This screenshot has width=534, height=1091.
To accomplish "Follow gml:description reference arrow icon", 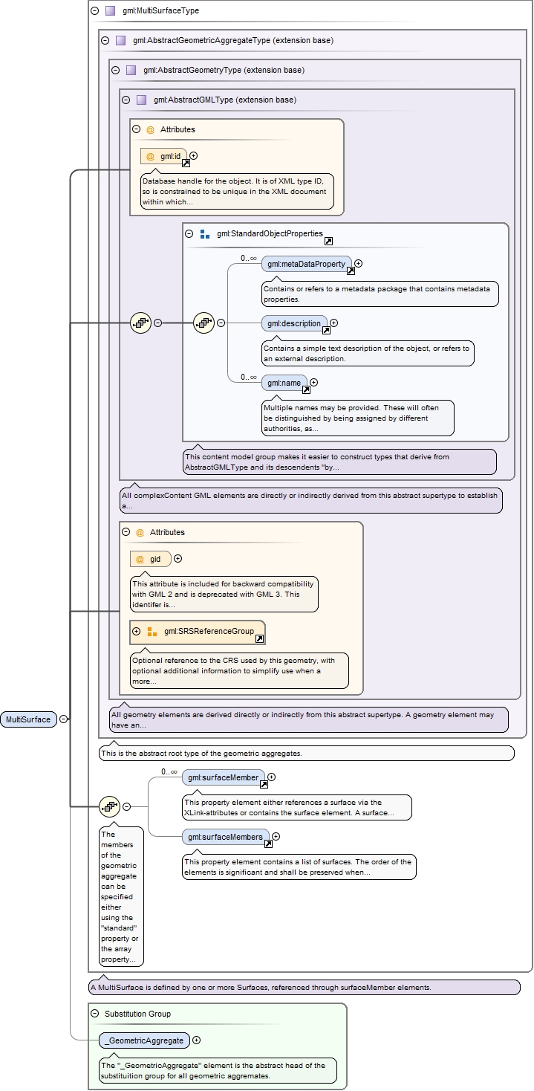I will click(x=326, y=330).
